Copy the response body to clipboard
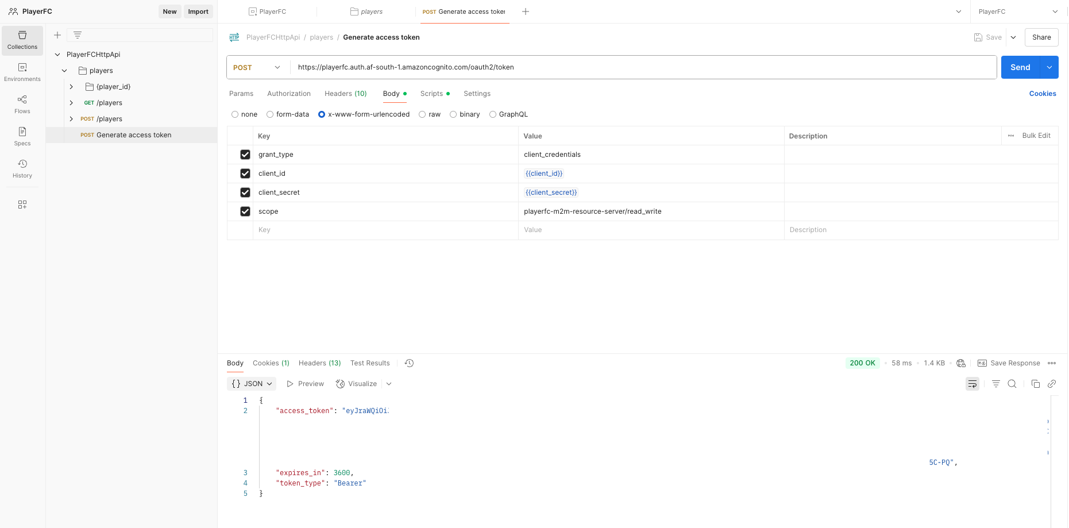The height and width of the screenshot is (528, 1069). [1036, 384]
